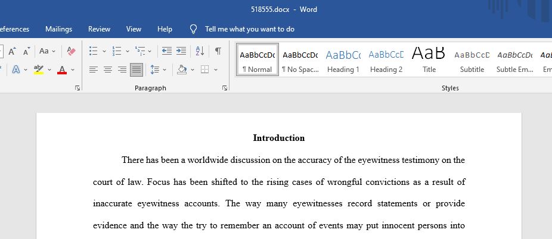This screenshot has height=239, width=552.
Task: Apply borders icon
Action: point(205,70)
